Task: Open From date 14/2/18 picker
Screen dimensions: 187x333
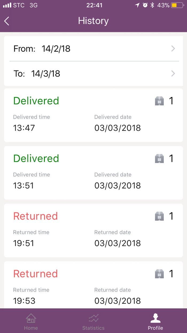Action: click(56, 49)
